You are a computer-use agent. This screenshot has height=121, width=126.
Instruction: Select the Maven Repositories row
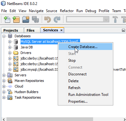(x=29, y=81)
